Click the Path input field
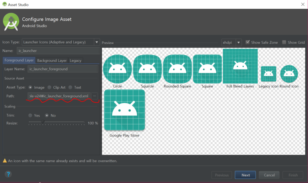Screen dimensions: 308x183 [x=59, y=96]
